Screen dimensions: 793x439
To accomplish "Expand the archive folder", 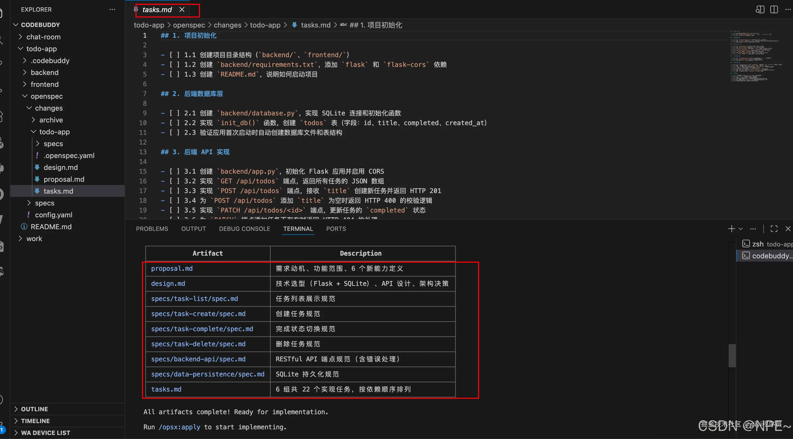I will coord(51,120).
